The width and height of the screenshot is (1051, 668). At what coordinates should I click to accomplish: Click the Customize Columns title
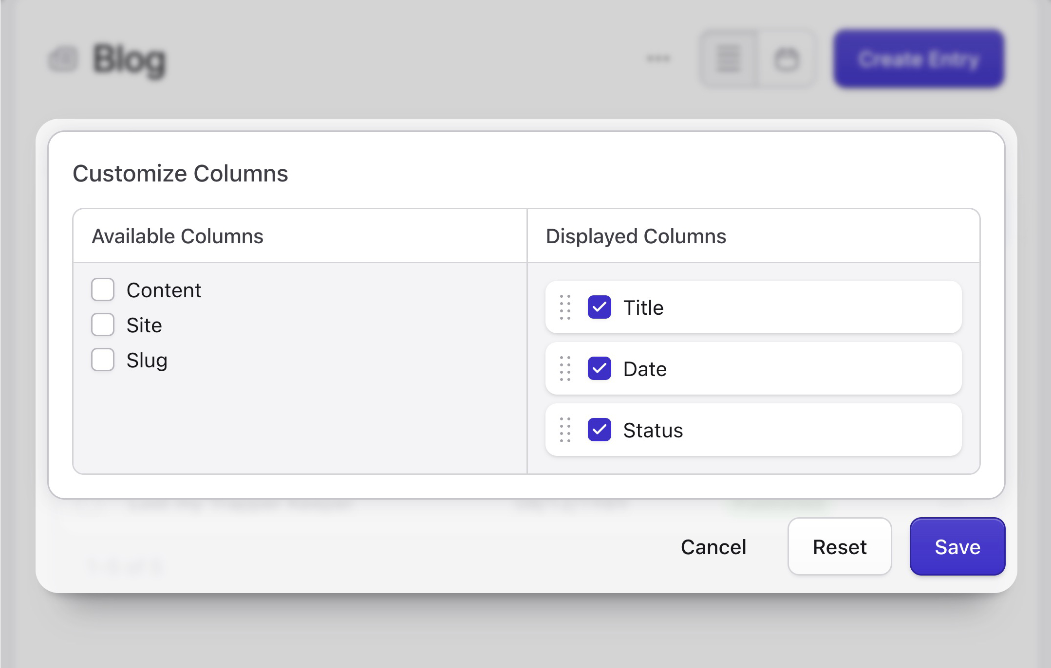click(180, 174)
